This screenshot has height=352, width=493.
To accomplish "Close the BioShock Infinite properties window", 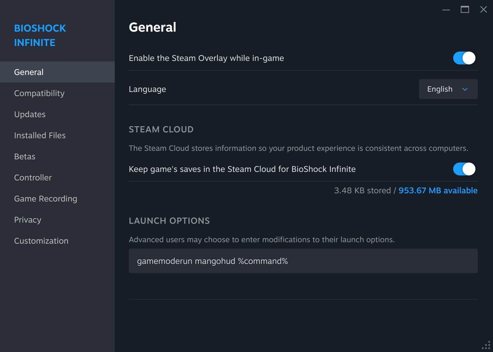I will tap(483, 10).
